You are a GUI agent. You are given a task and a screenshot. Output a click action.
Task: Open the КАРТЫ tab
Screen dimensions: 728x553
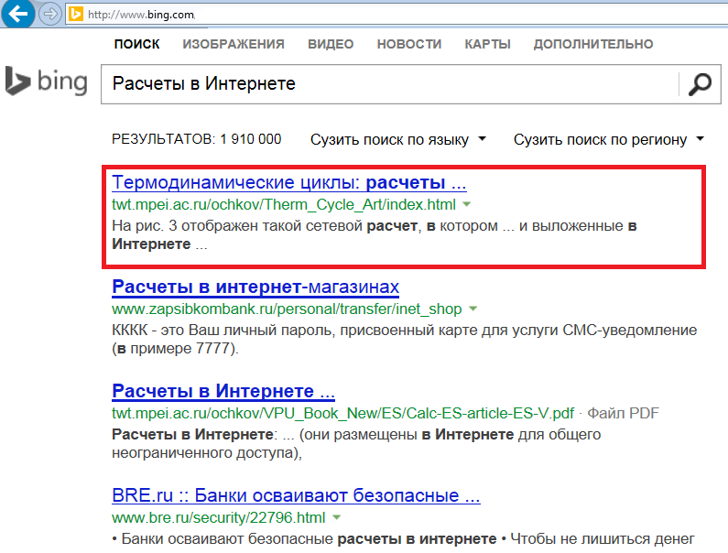[x=487, y=44]
